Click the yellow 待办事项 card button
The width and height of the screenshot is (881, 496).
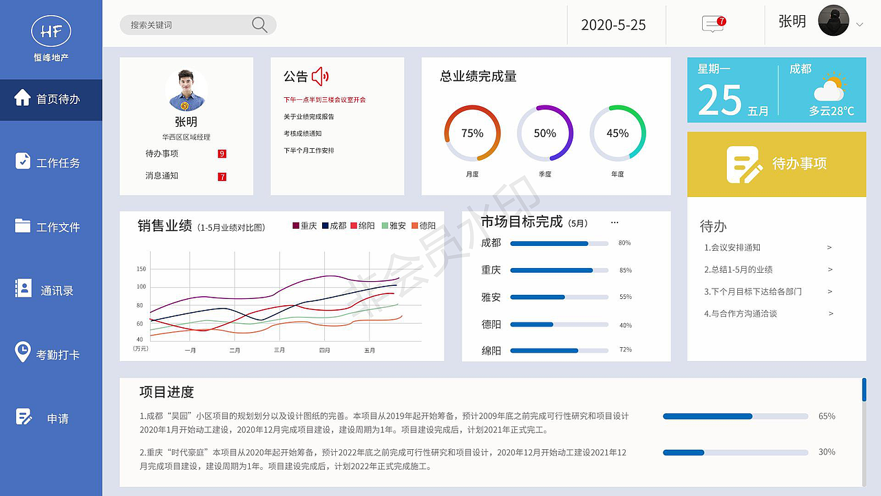(x=776, y=165)
